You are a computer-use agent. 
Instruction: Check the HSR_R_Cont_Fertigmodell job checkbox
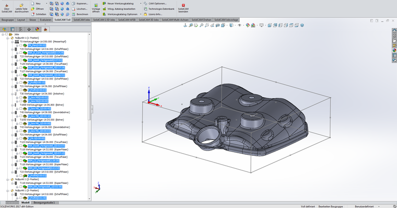tap(21, 53)
